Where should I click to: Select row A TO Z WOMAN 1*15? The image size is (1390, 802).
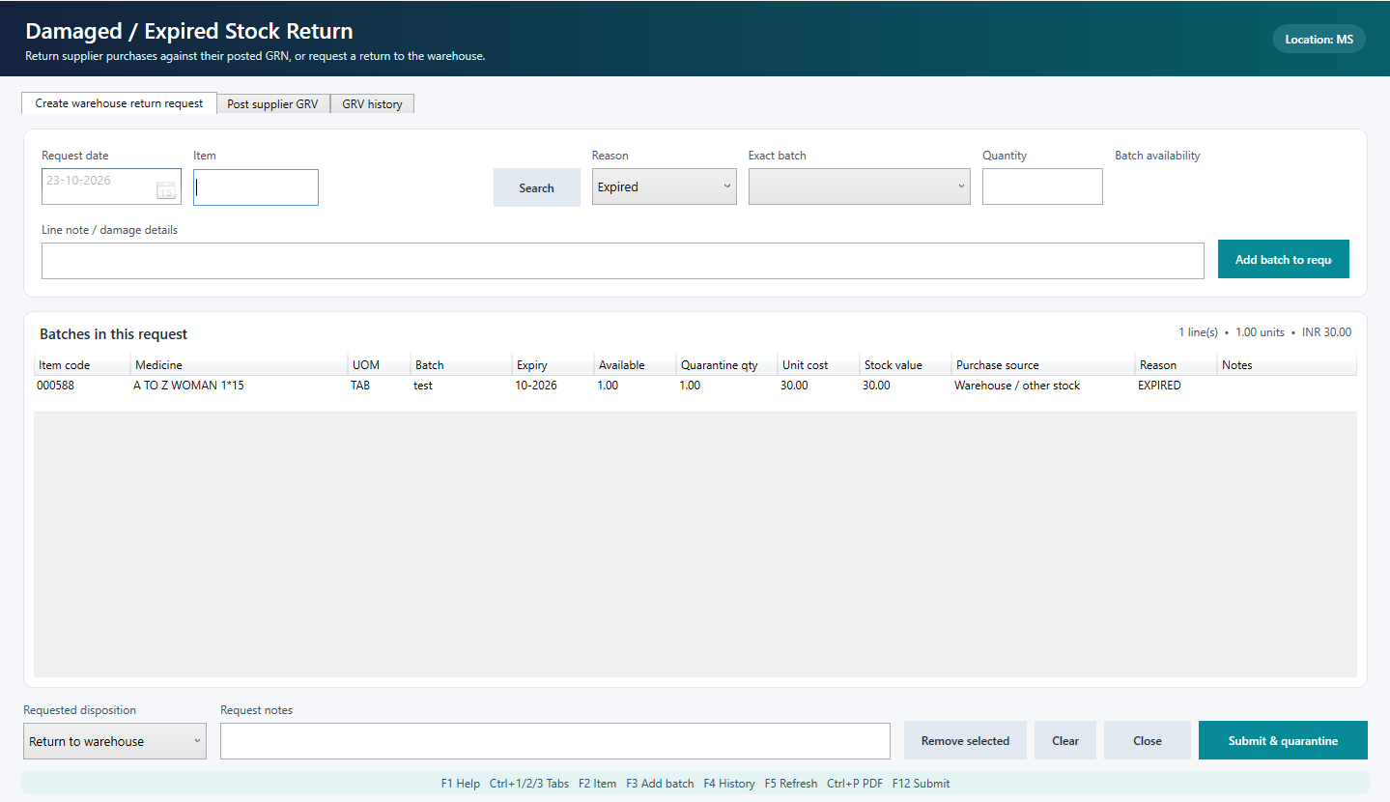point(695,386)
